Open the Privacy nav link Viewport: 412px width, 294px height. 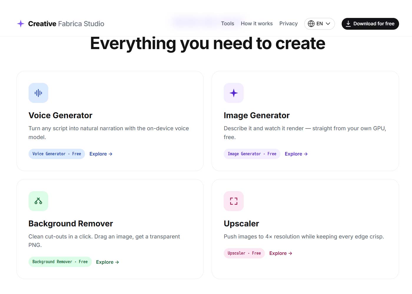288,24
